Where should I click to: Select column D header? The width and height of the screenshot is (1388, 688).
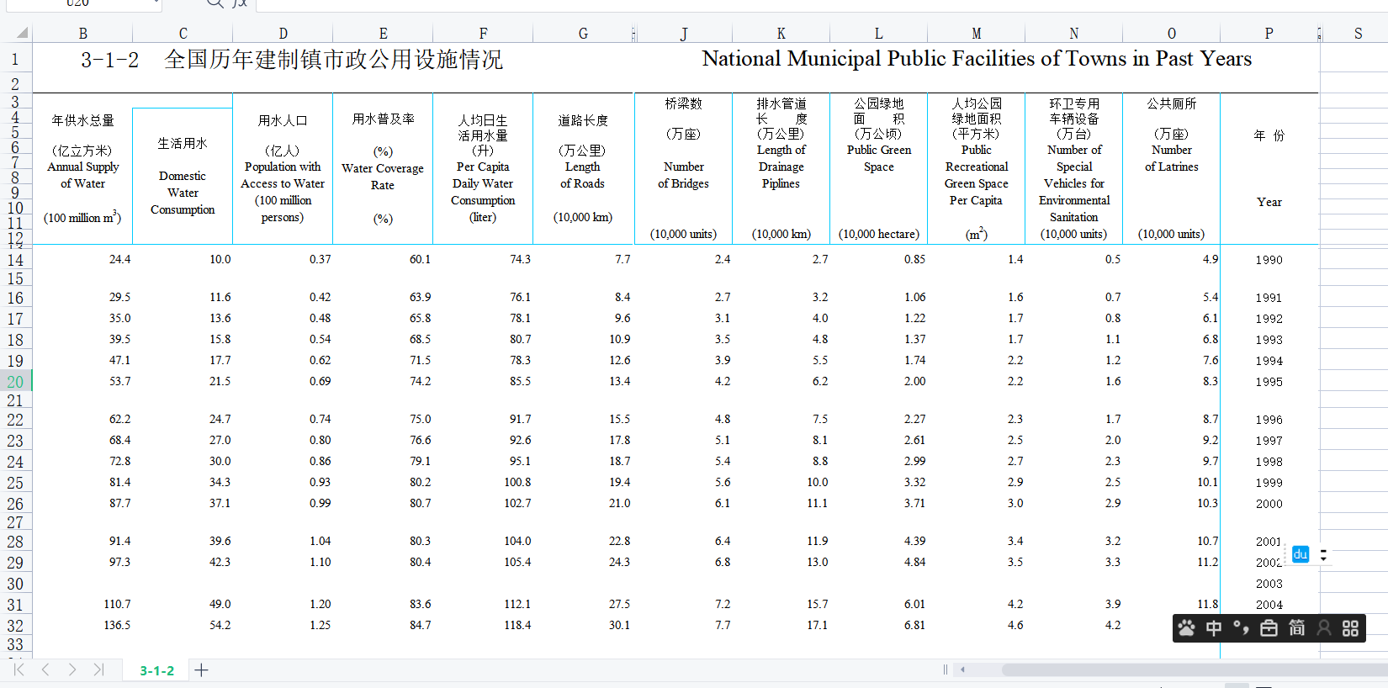point(283,34)
